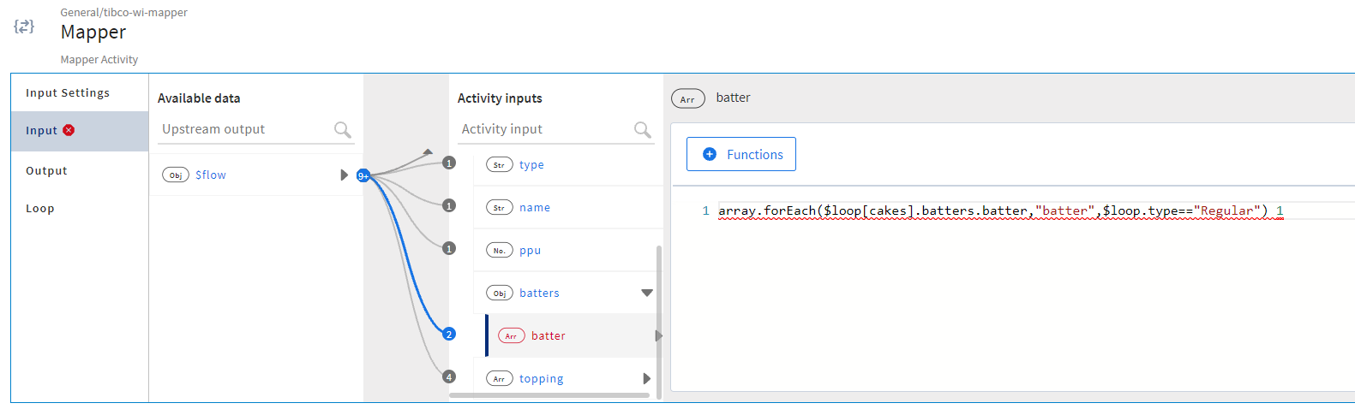Click the red error icon beside Input
This screenshot has width=1355, height=415.
coord(69,130)
